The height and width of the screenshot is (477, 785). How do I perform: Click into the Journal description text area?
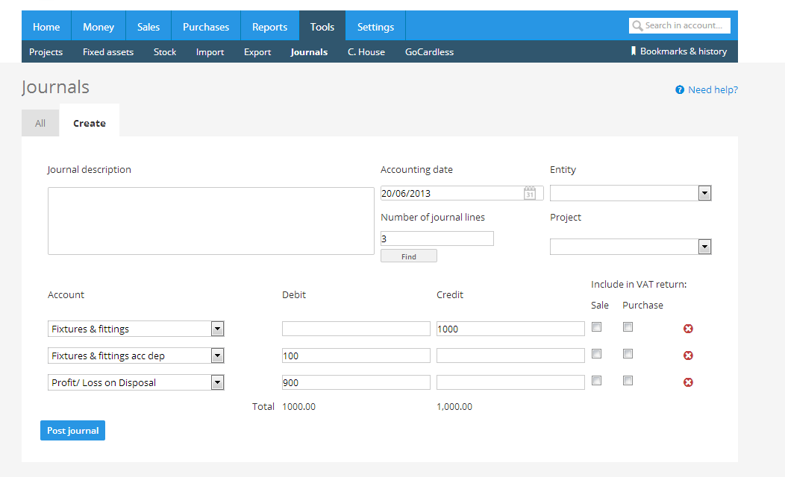pos(210,221)
